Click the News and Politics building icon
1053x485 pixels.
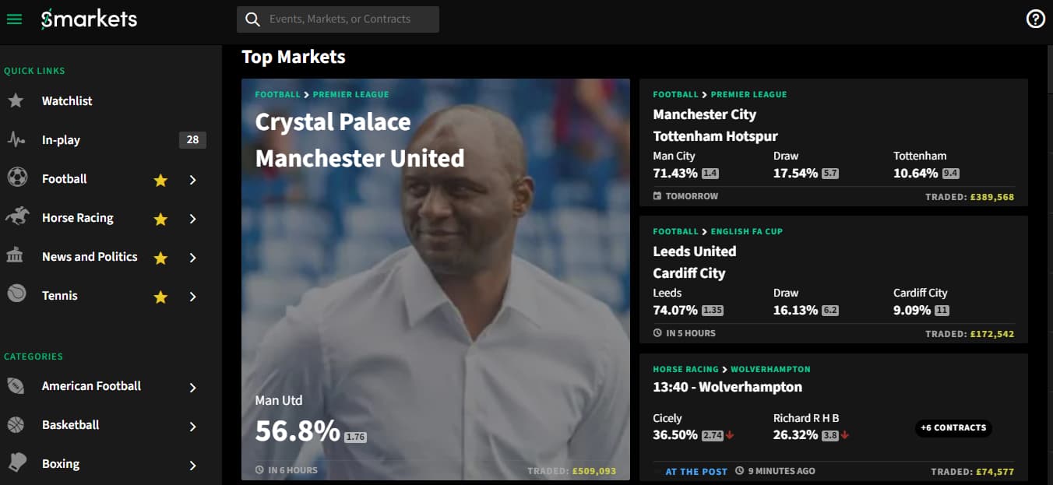15,256
